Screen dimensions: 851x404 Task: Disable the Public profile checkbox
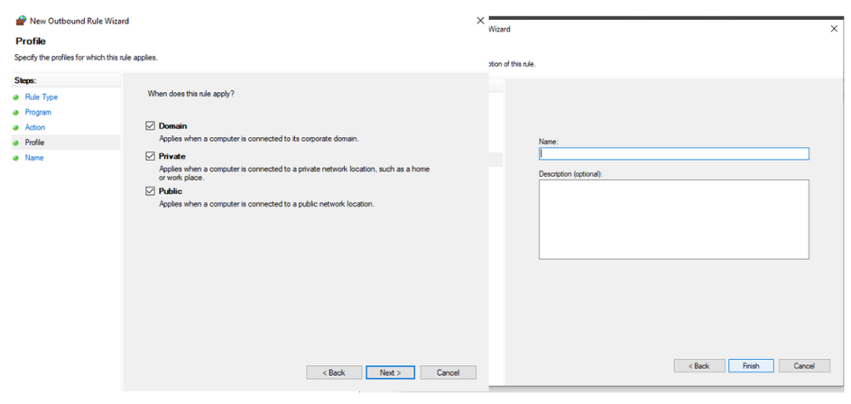coord(150,191)
